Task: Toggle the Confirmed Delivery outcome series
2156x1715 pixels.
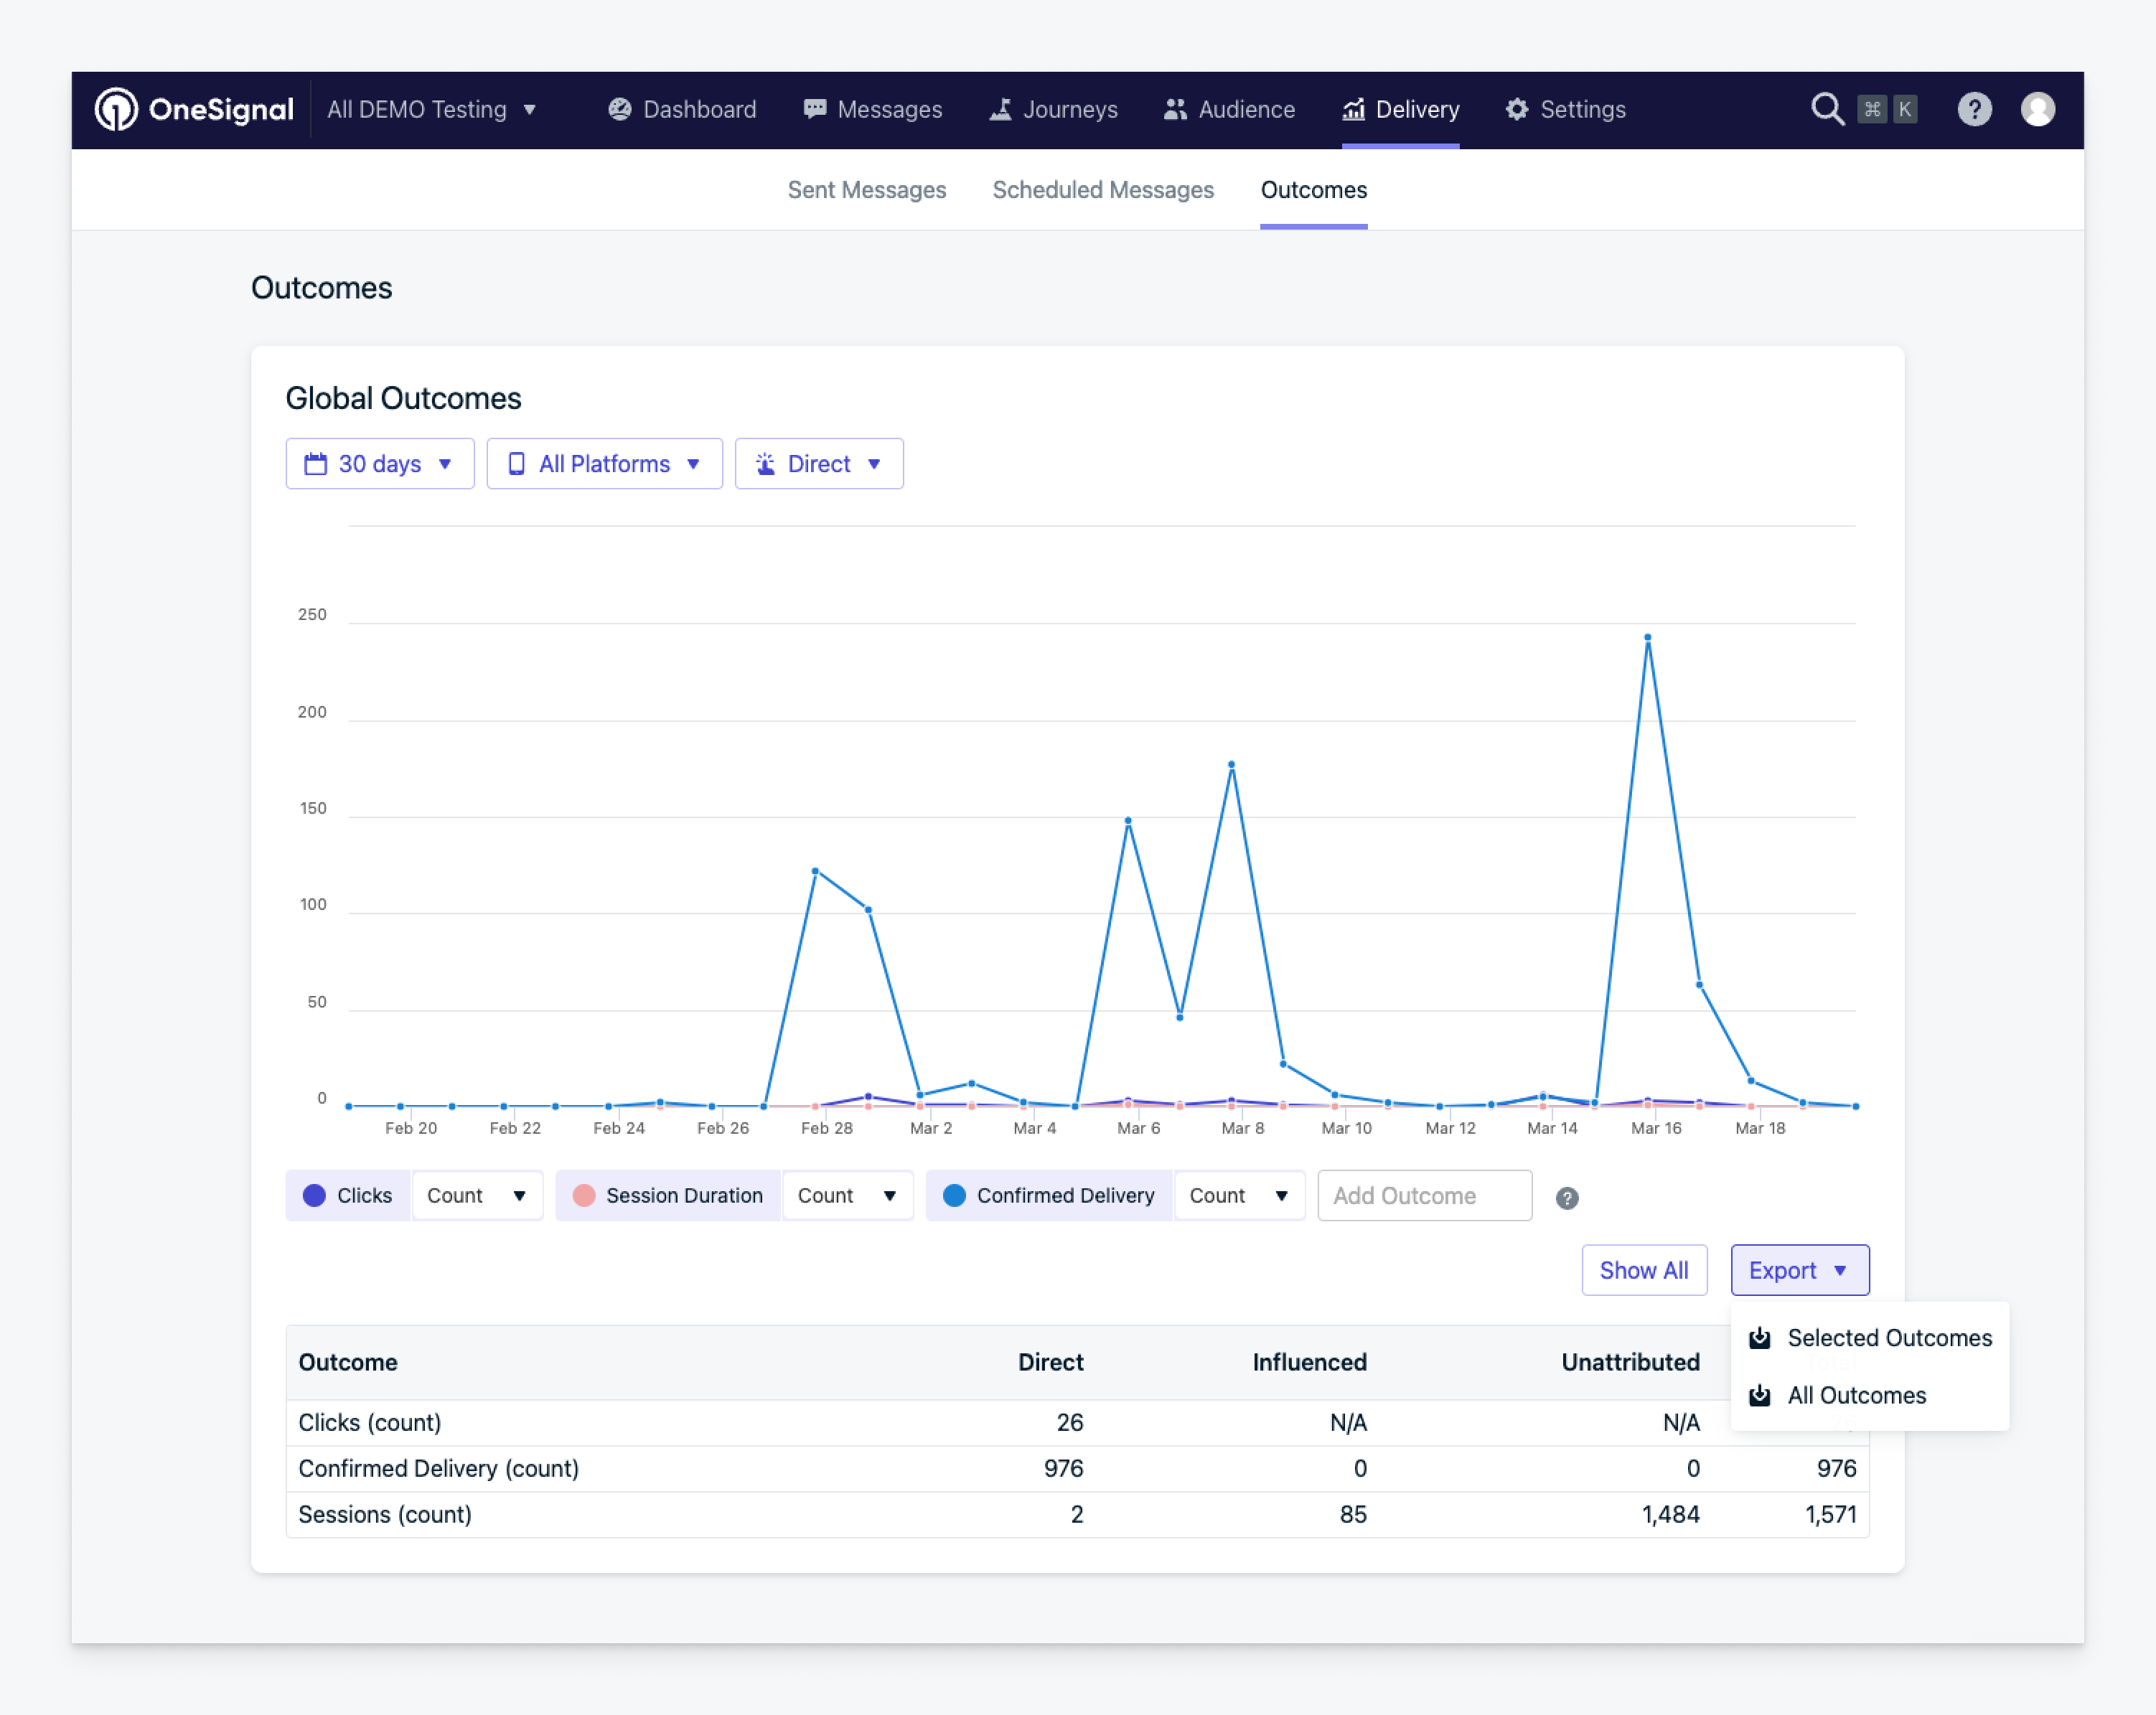Action: (x=1064, y=1195)
